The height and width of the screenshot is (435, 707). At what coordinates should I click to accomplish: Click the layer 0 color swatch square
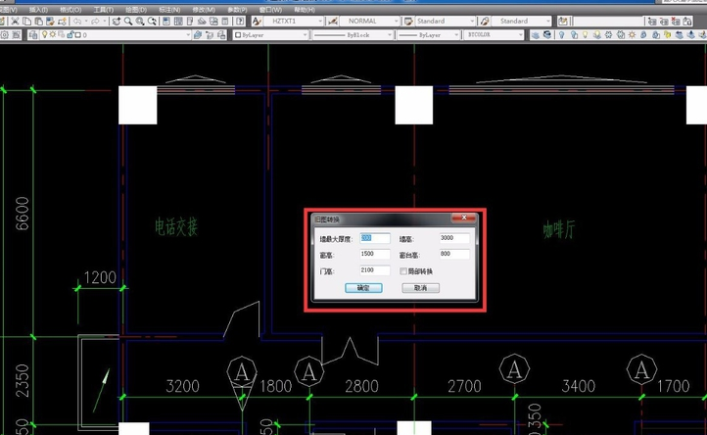(x=78, y=34)
